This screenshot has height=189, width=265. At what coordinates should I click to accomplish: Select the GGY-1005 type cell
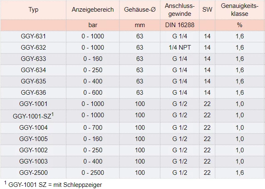33,139
